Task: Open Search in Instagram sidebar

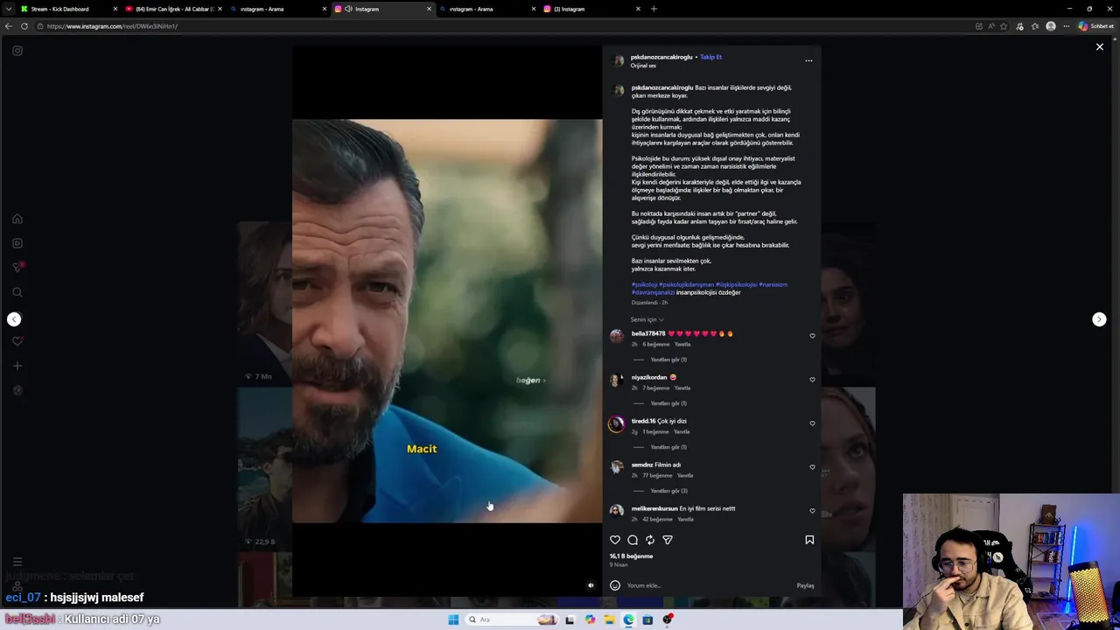Action: coord(17,292)
